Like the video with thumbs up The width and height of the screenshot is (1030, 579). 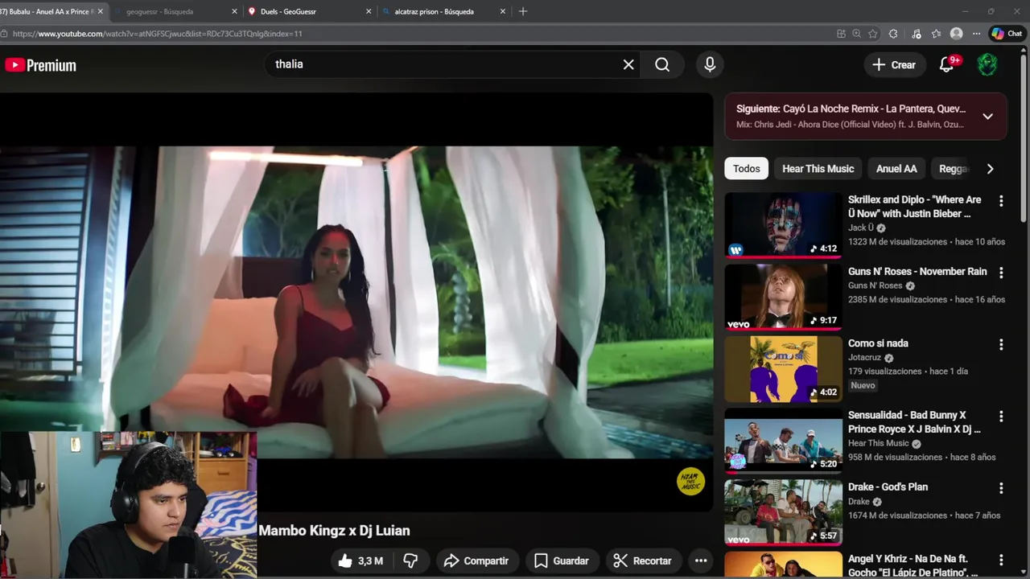tap(360, 561)
